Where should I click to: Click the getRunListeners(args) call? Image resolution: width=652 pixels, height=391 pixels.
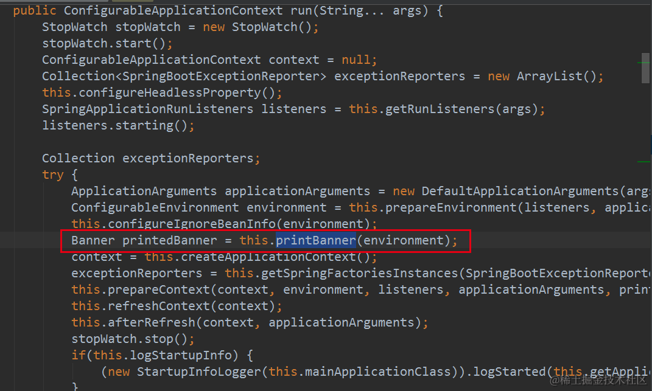pos(461,109)
